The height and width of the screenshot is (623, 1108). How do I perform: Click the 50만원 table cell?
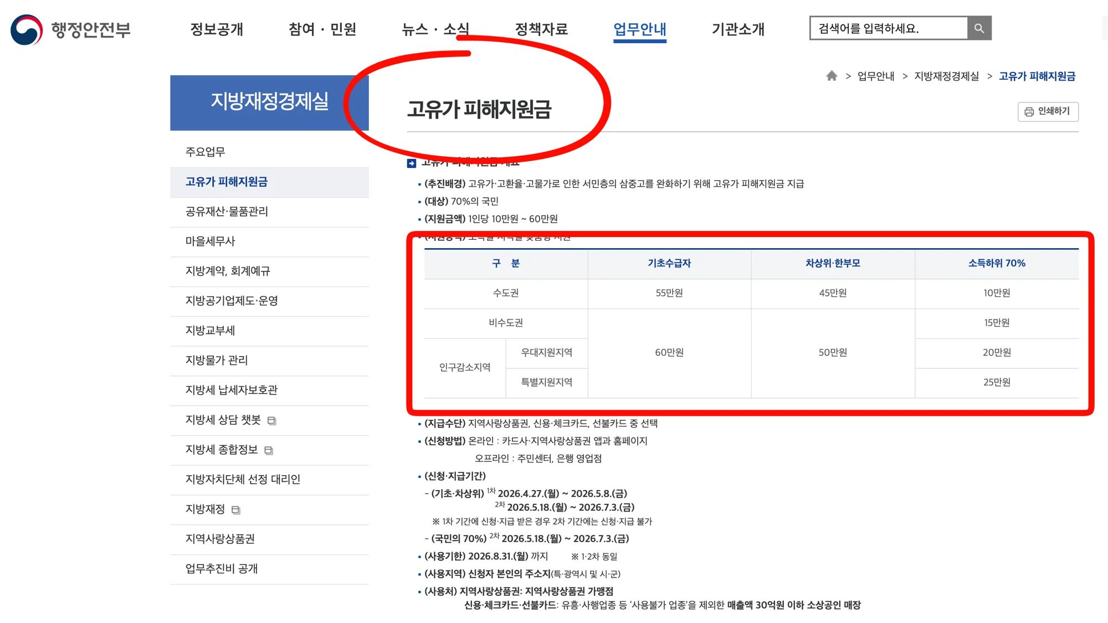tap(833, 353)
